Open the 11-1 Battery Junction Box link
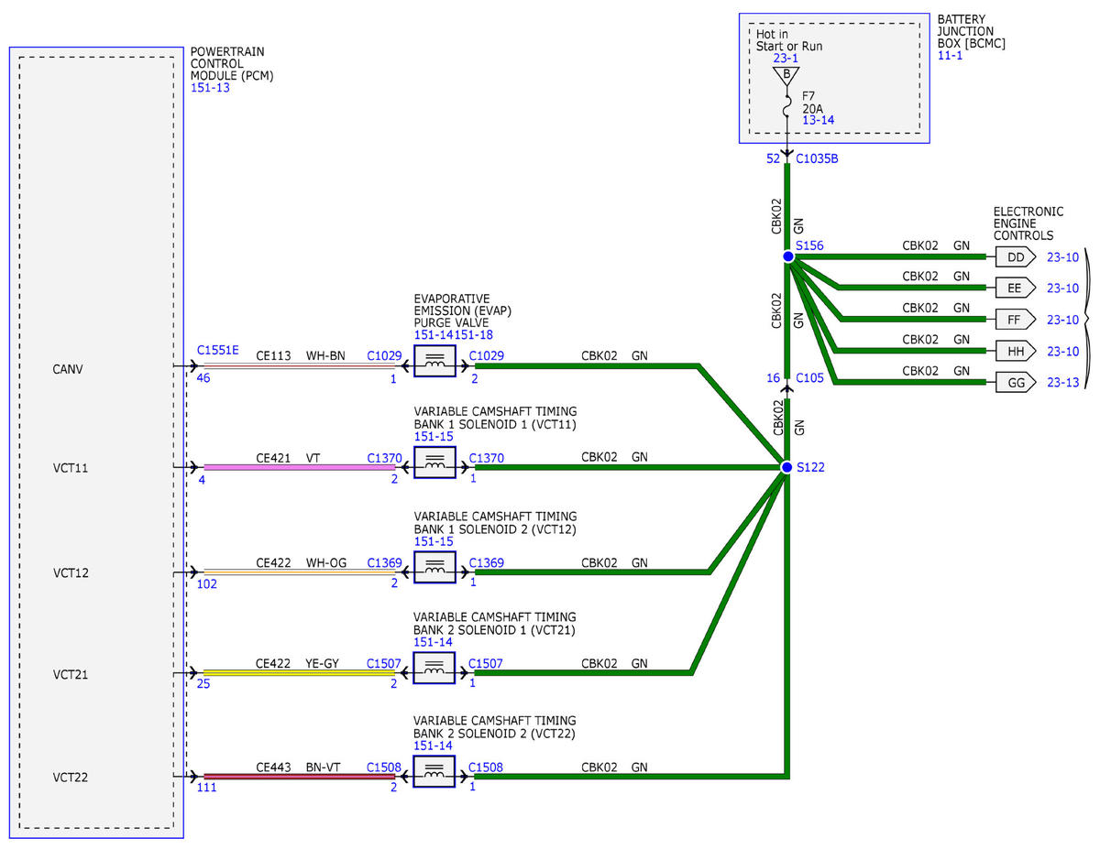Screen dimensions: 1100x849 (x=950, y=56)
